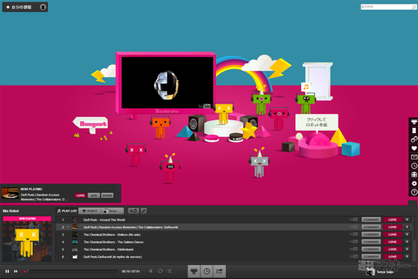This screenshot has width=418, height=279.
Task: Click LOVE on Elektrobank row
Action: tap(392, 250)
